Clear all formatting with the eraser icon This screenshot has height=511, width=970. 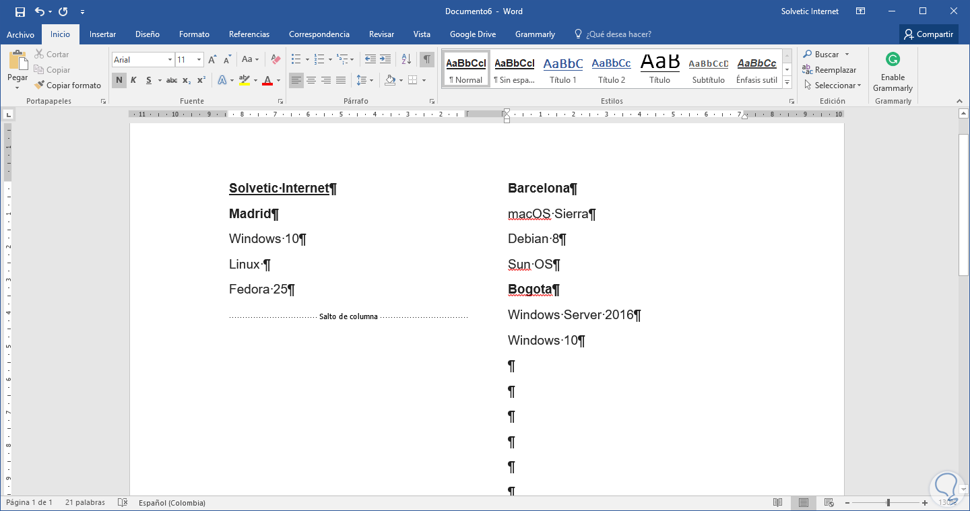[x=276, y=60]
